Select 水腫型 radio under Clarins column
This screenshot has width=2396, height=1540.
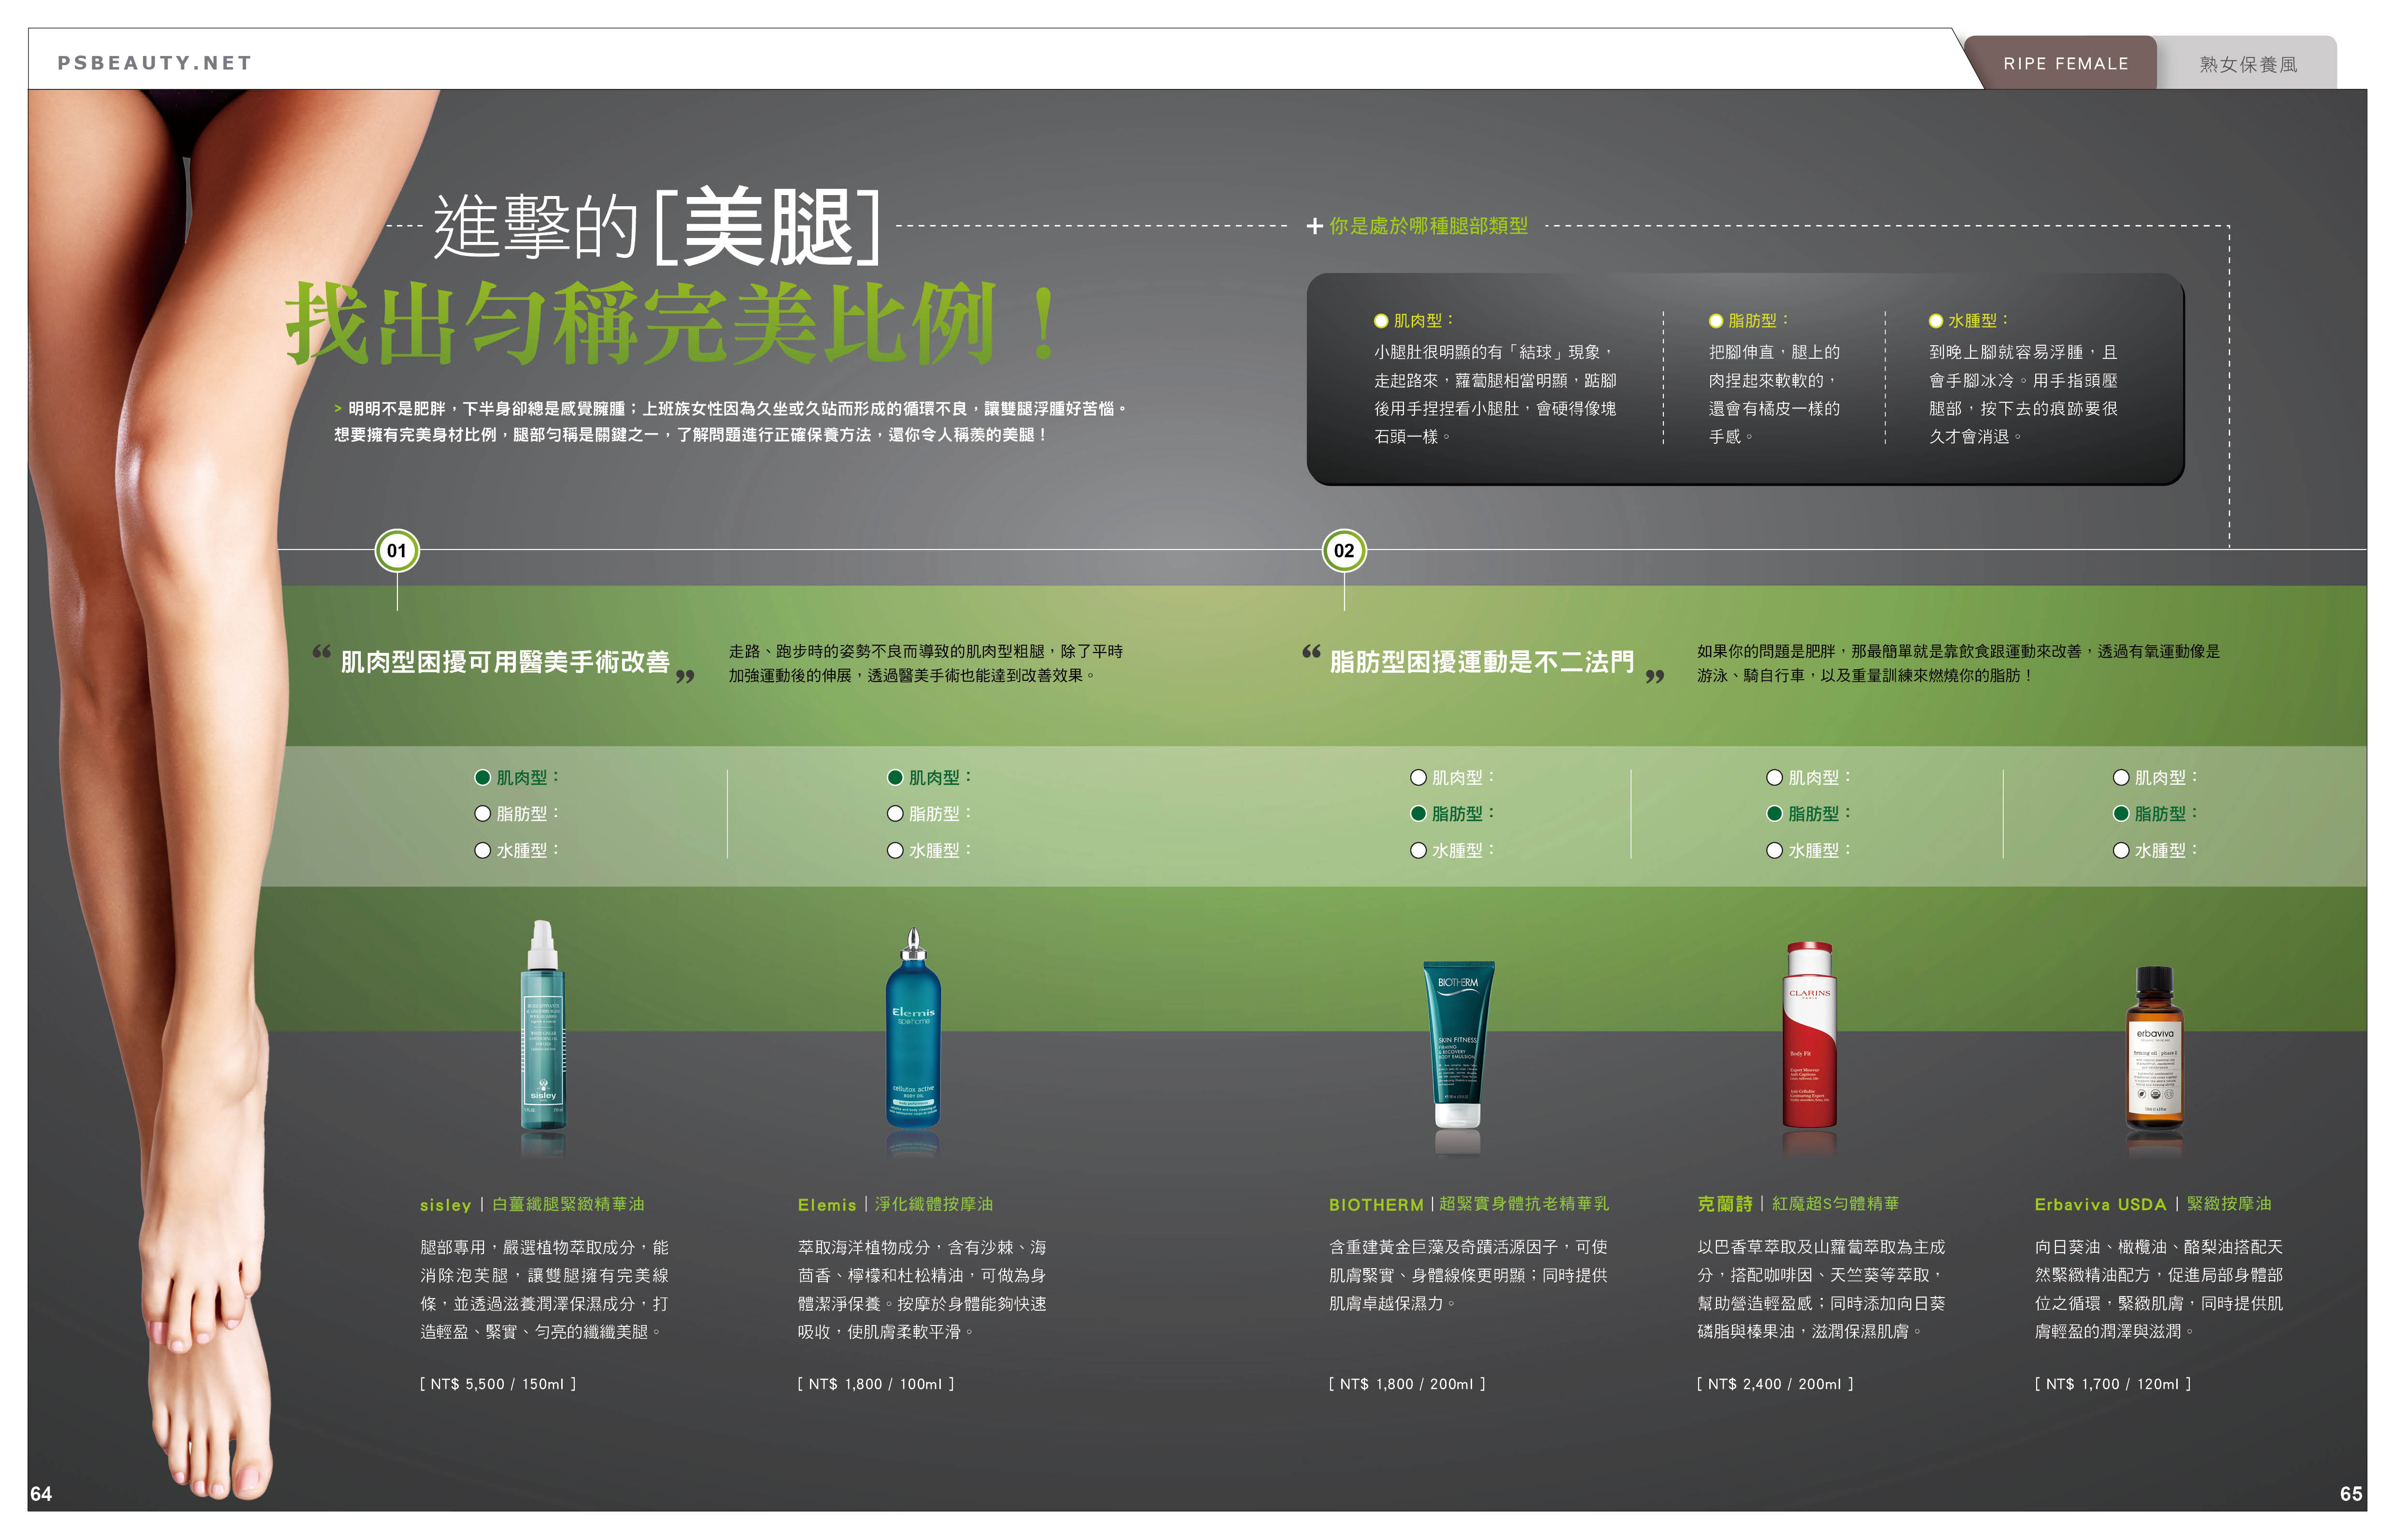coord(1774,851)
